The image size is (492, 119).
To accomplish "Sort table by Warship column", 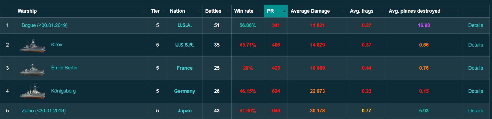I will coord(27,11).
